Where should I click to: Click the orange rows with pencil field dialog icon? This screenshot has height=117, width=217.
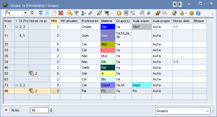(x=70, y=13)
